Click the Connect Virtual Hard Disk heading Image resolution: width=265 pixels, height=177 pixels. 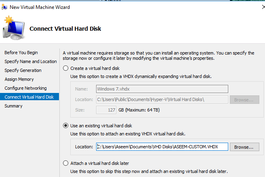[65, 29]
